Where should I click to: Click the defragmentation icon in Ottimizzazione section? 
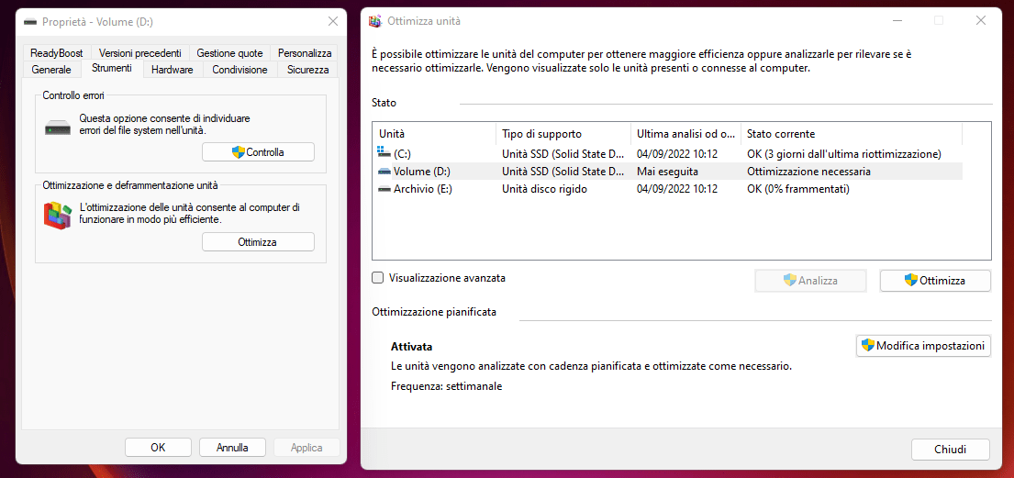tap(58, 215)
